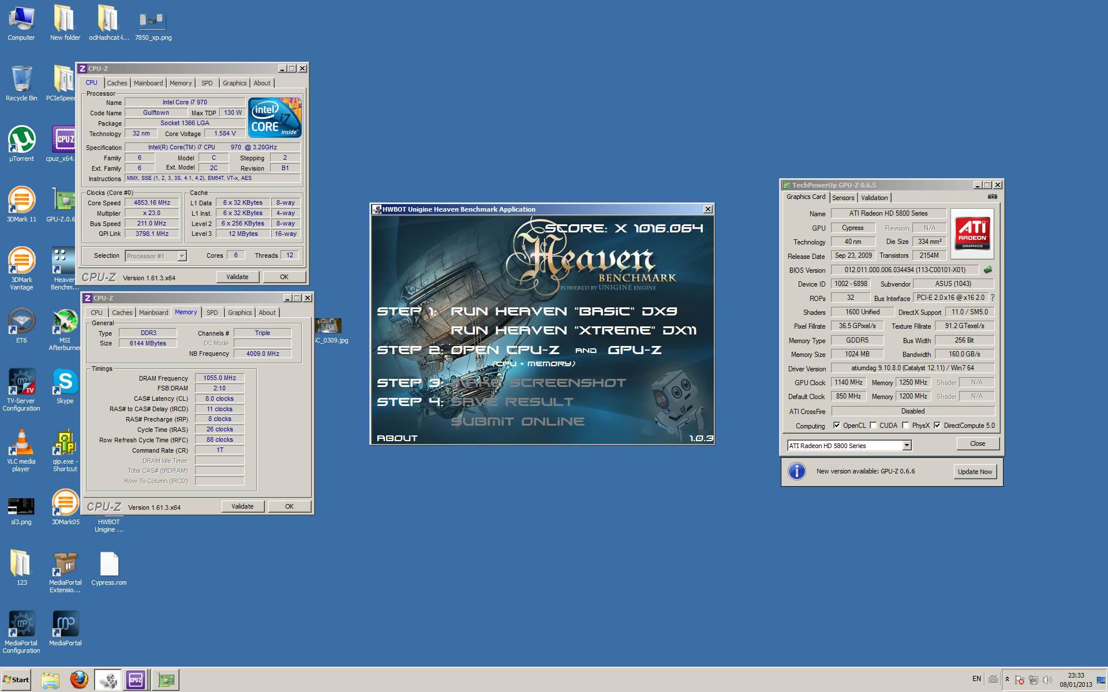
Task: Click OK in the top CPU-Z window
Action: click(x=284, y=277)
